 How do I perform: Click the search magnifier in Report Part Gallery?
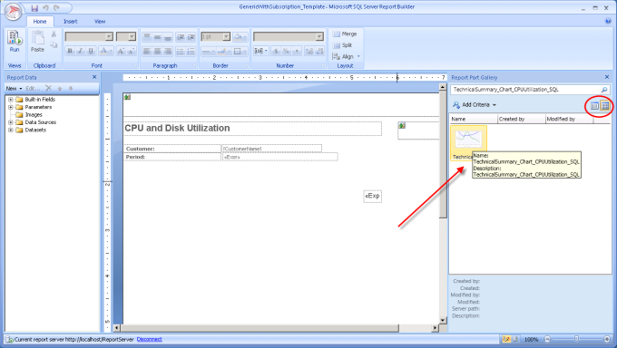tap(604, 90)
